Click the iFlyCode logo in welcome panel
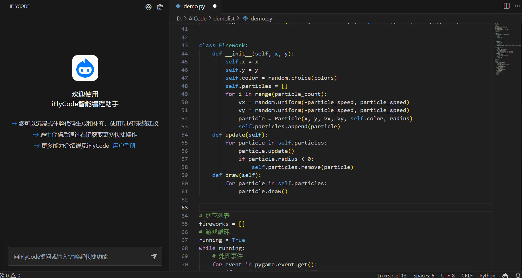Image resolution: width=522 pixels, height=278 pixels. coord(85,68)
